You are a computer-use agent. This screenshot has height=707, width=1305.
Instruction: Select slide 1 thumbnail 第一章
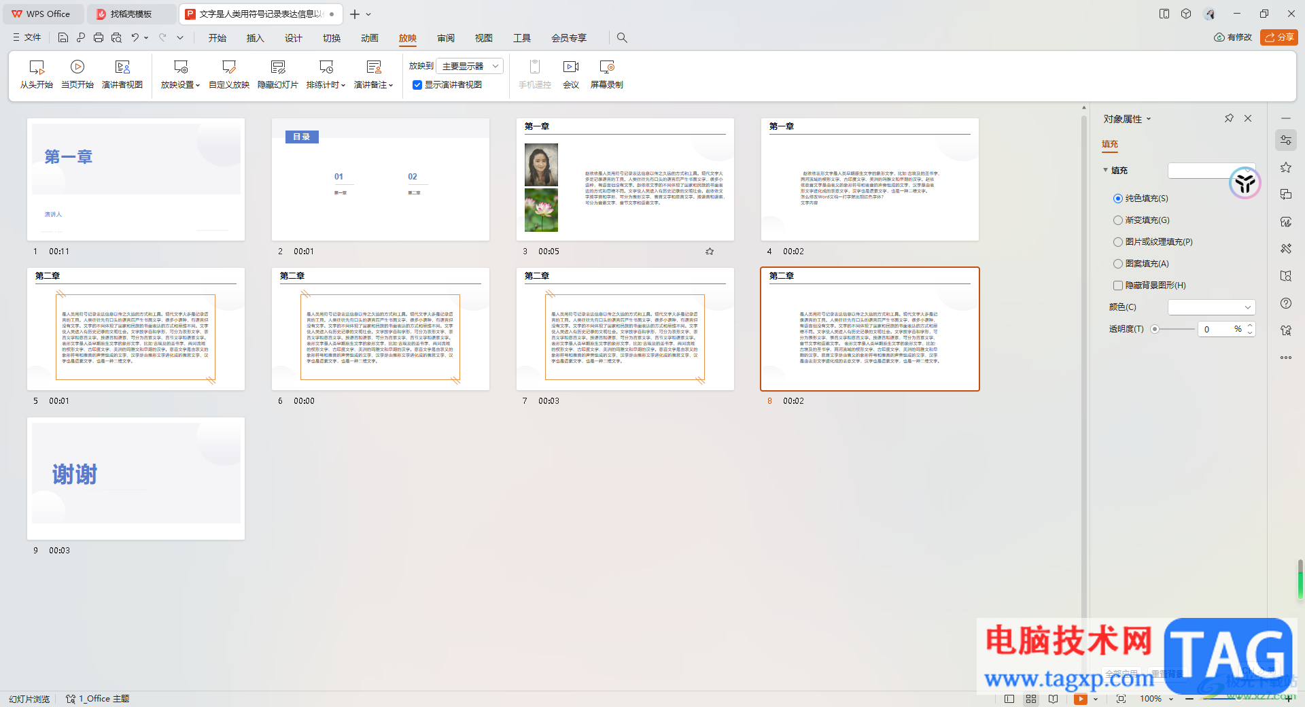(136, 179)
